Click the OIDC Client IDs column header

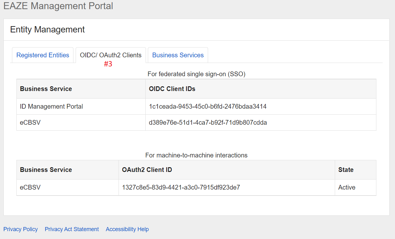172,89
